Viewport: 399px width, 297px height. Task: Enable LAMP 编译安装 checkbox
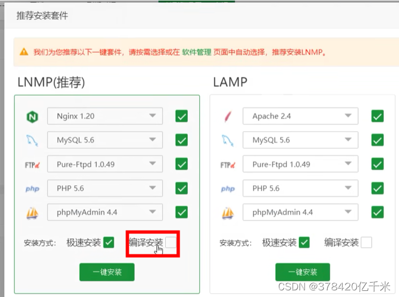[x=366, y=242]
